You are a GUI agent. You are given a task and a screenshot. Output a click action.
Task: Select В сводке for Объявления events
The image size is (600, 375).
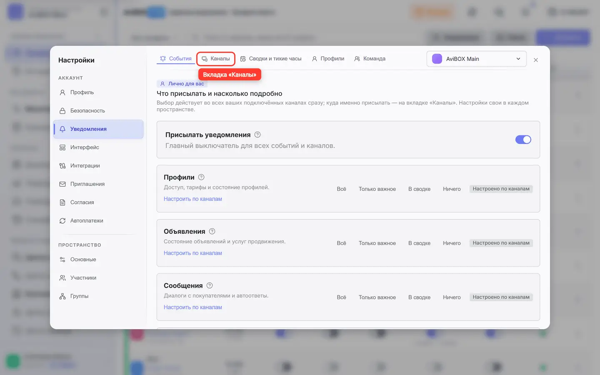(x=420, y=243)
